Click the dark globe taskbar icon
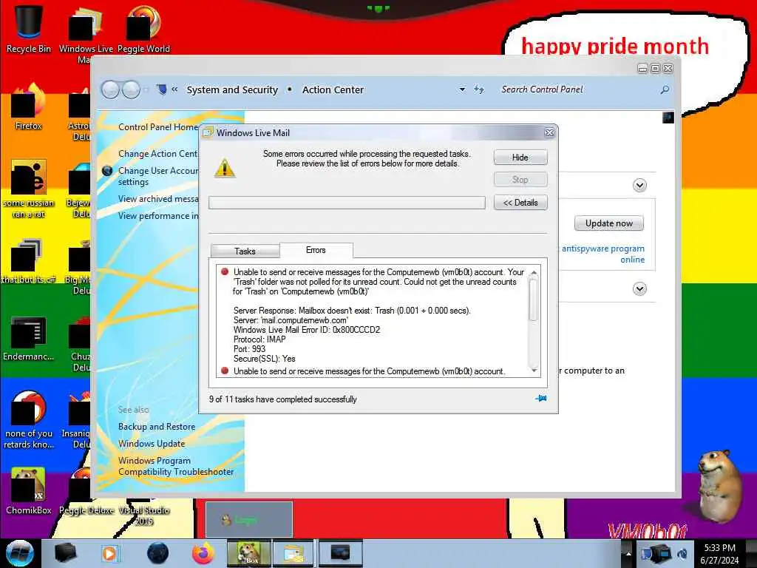 157,553
